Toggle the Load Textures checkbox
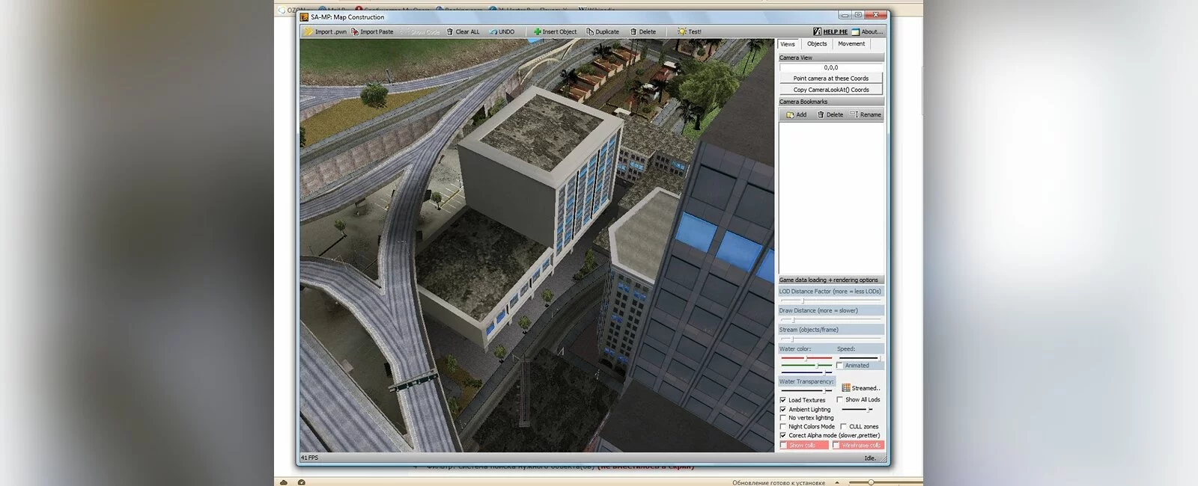This screenshot has height=486, width=1198. (783, 400)
